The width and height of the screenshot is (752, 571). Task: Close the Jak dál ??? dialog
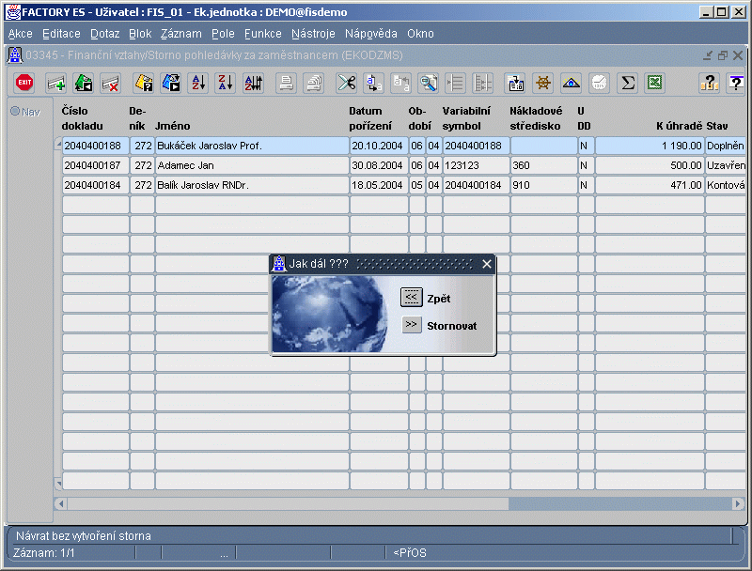486,264
